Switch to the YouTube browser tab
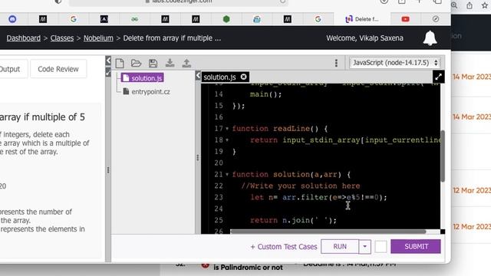This screenshot has height=276, width=491. coord(406,19)
